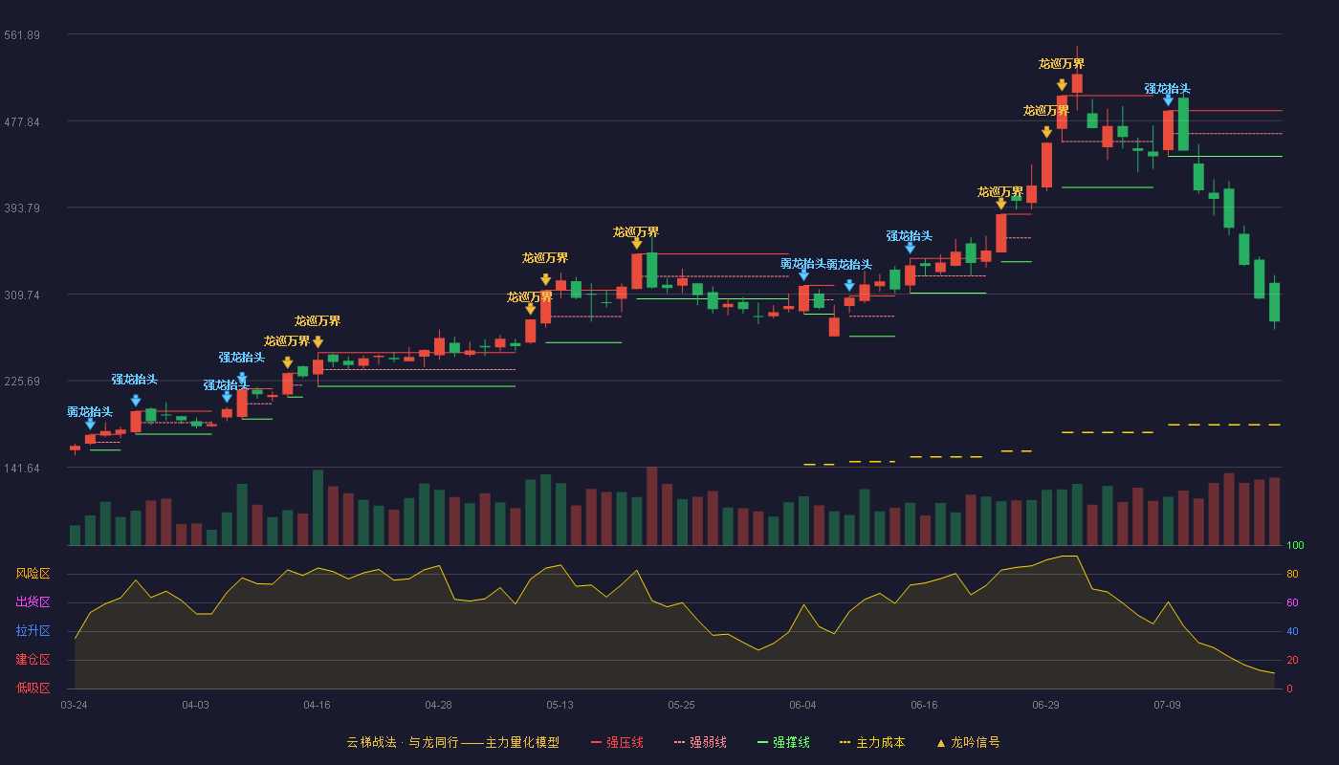Click the green 100 indicator scale value
Screen dimensions: 1339x765
1295,546
